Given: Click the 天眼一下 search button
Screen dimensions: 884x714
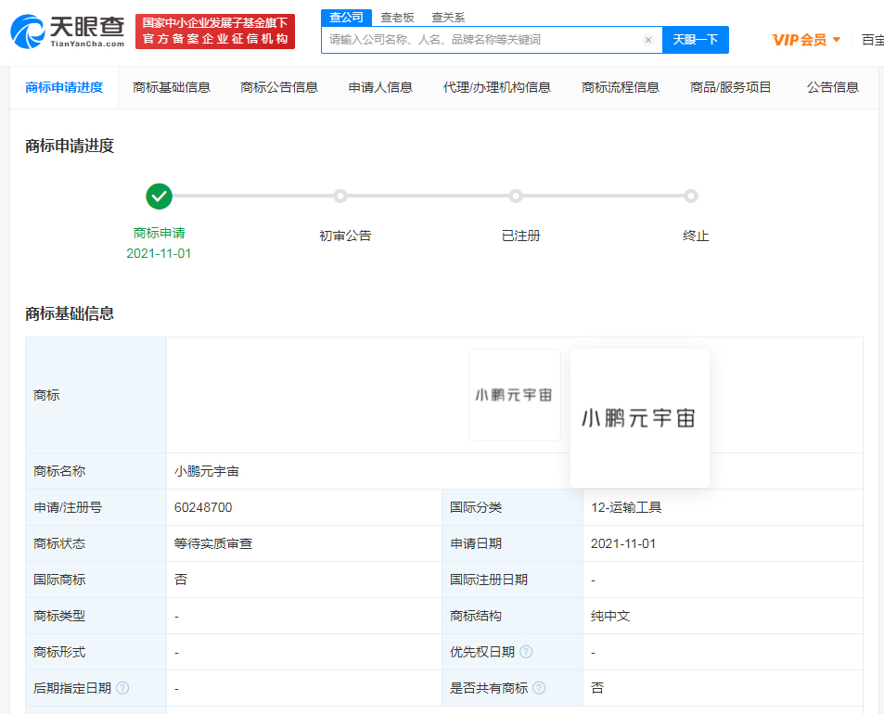Looking at the screenshot, I should click(x=696, y=40).
